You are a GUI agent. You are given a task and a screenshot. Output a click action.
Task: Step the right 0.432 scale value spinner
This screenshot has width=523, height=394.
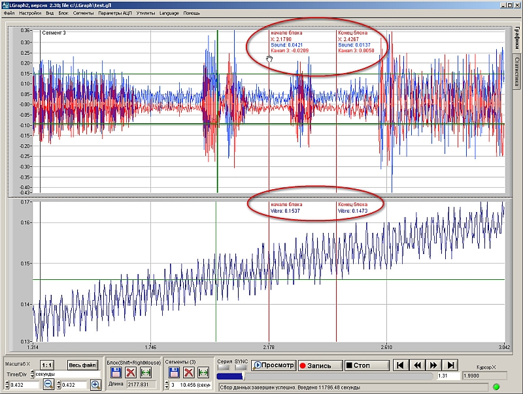pos(59,385)
